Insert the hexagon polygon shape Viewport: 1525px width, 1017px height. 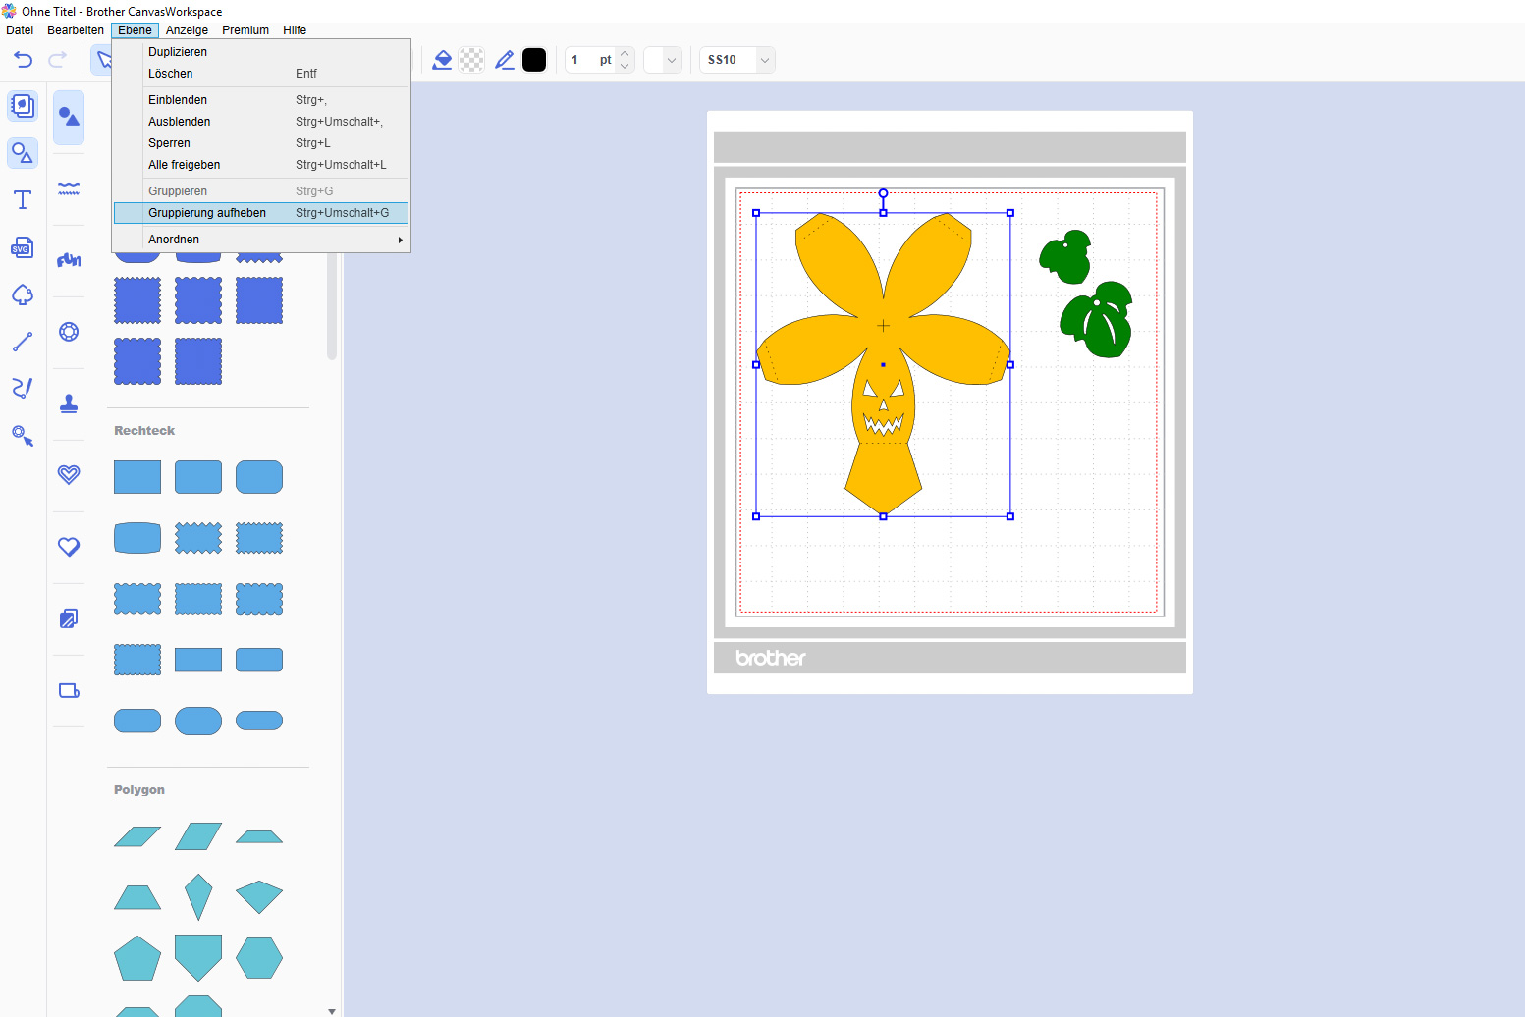pos(259,957)
